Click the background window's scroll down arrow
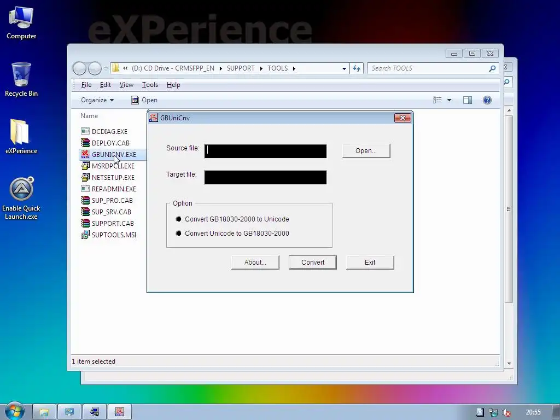The width and height of the screenshot is (560, 420). point(509,363)
